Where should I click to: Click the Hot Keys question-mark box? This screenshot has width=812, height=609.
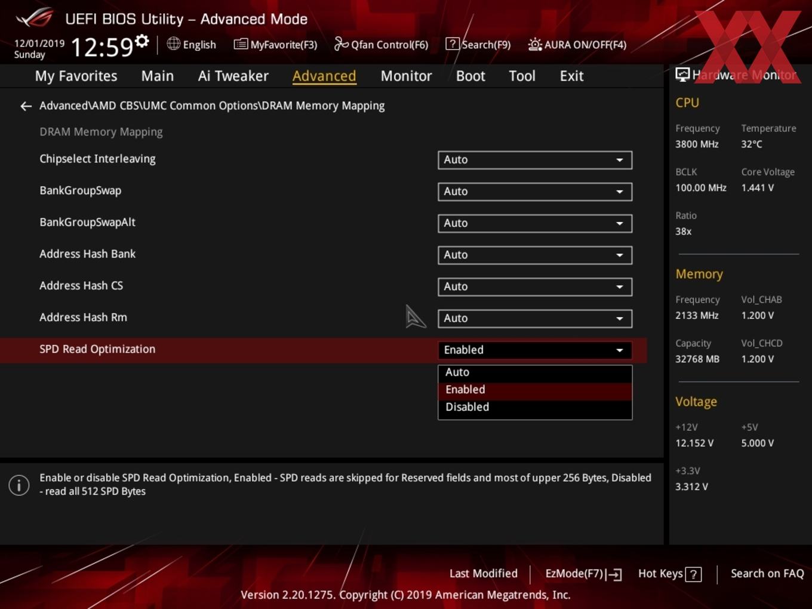click(x=693, y=574)
